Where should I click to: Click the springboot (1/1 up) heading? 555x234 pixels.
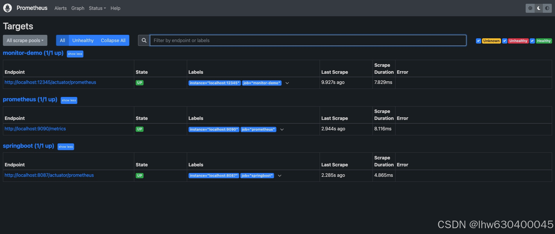pyautogui.click(x=28, y=146)
